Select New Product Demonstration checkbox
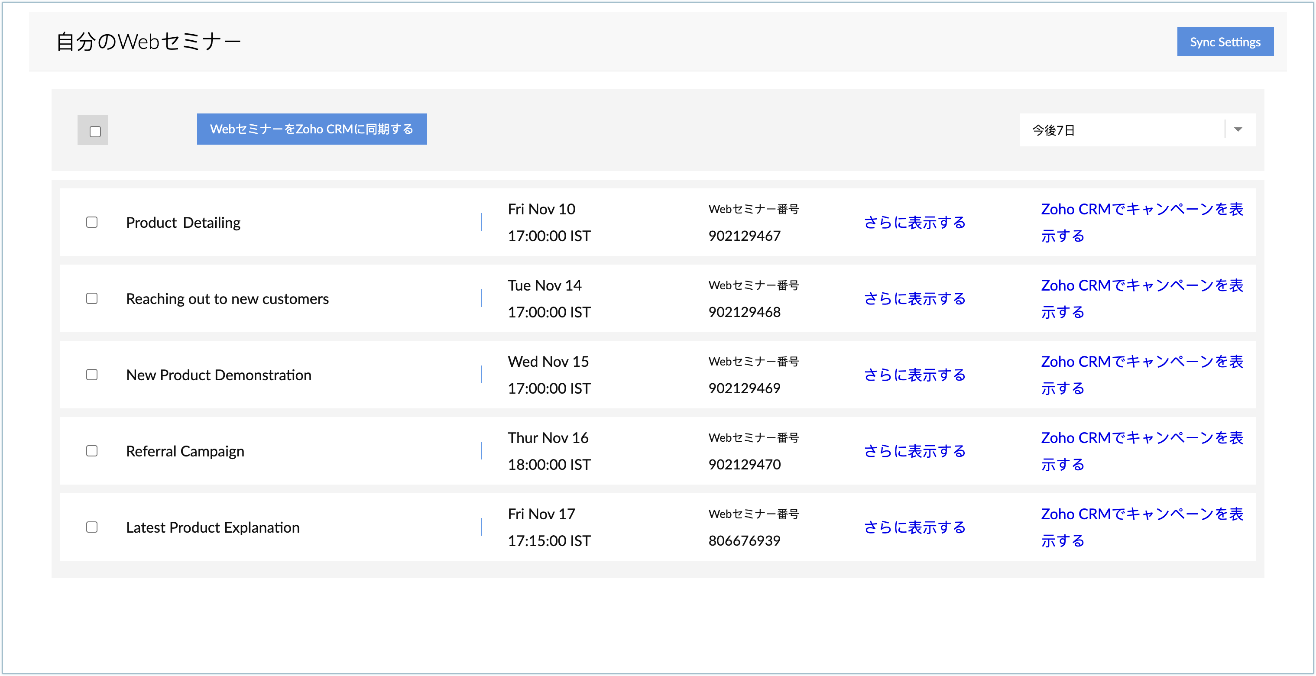Viewport: 1316px width, 676px height. tap(92, 374)
